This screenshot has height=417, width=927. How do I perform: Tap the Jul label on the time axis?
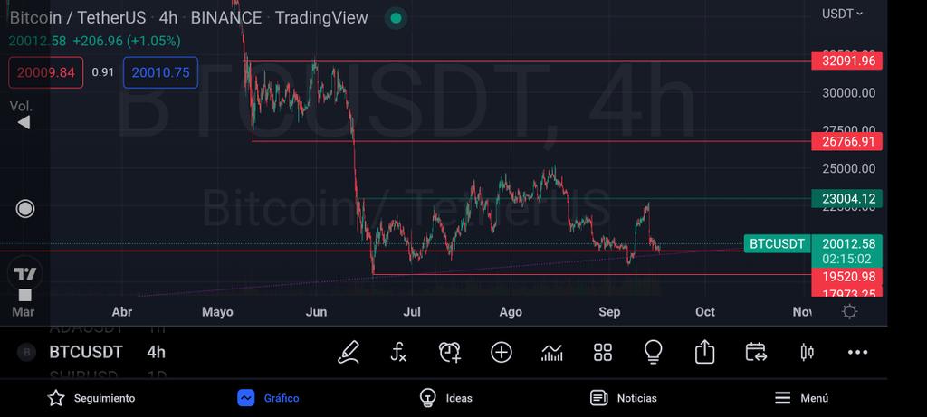point(412,312)
